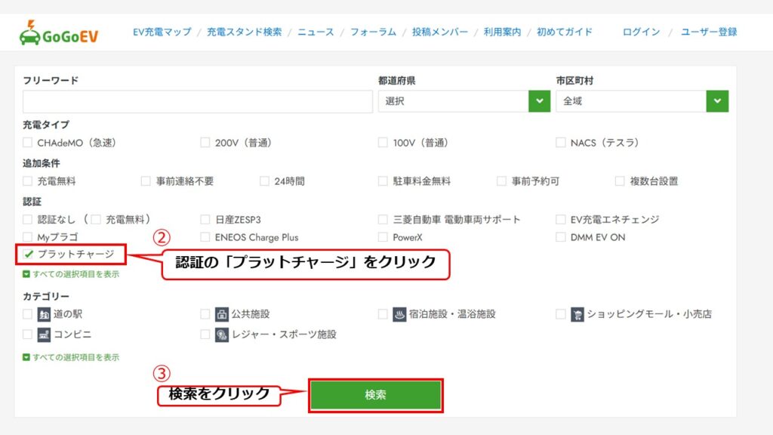The image size is (773, 435).
Task: Check the CHAdeMO（急速） checkbox
Action: click(x=28, y=143)
